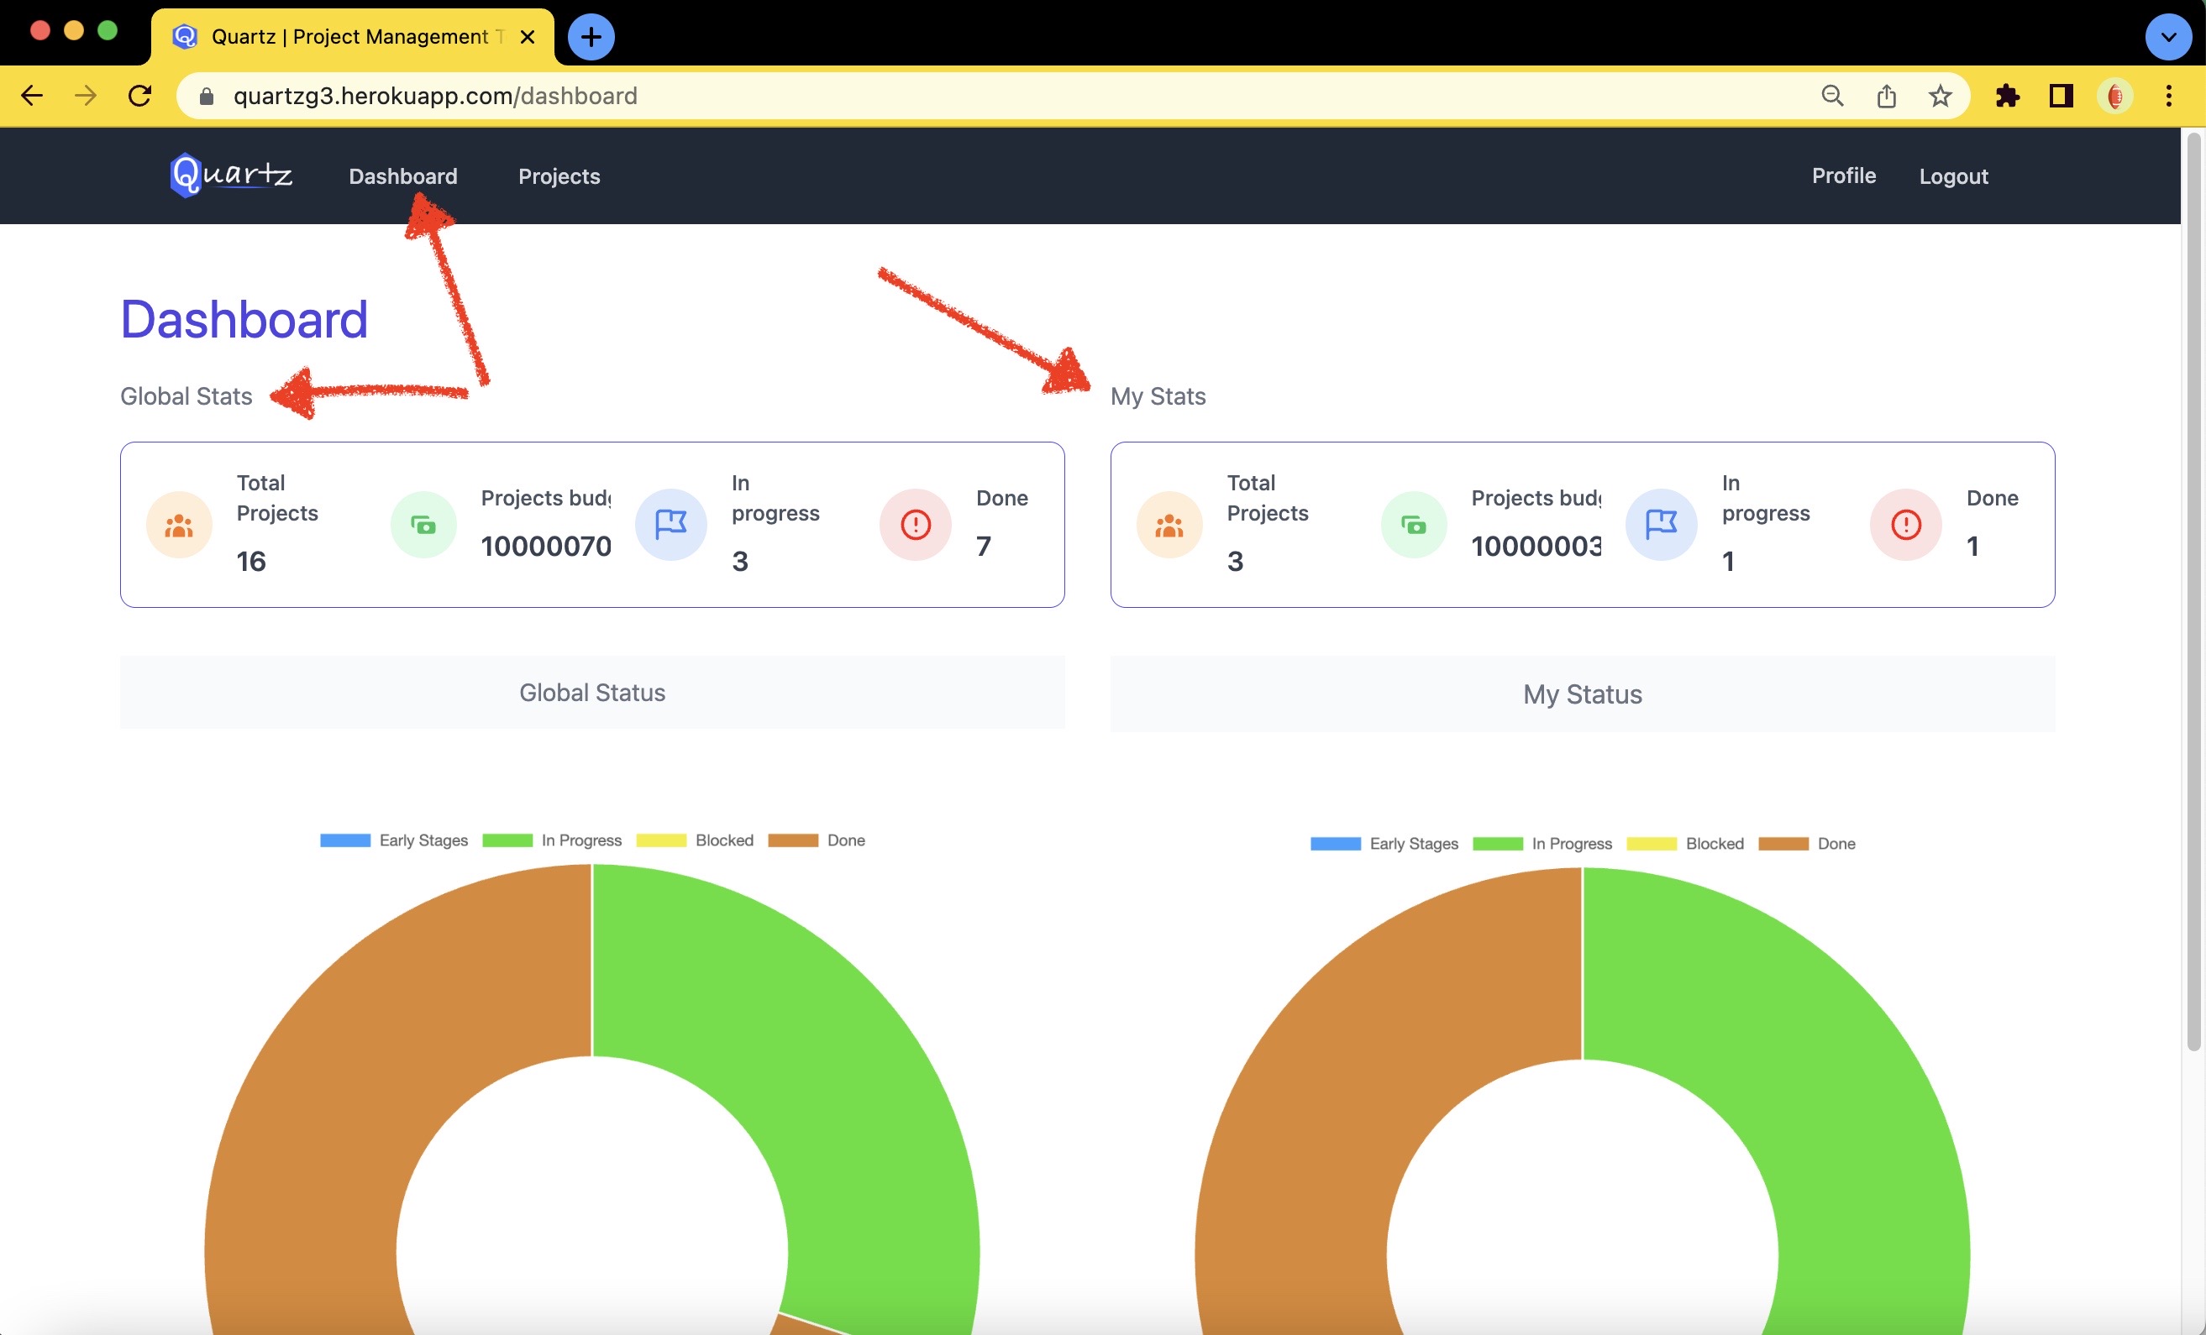Click blue flag icon in My Stats

point(1661,524)
